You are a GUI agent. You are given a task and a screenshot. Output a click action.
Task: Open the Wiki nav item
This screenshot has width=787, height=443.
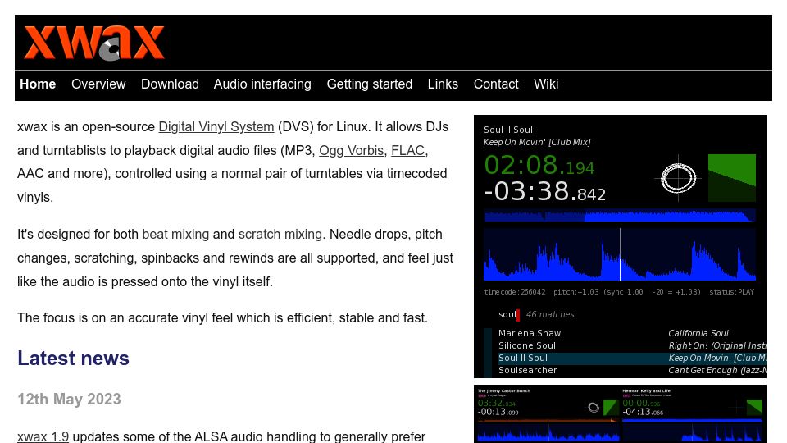pyautogui.click(x=546, y=84)
